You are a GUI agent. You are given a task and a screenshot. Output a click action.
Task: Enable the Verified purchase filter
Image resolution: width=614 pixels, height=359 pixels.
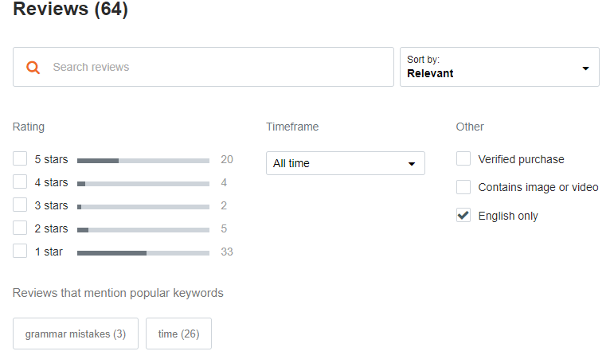tap(463, 159)
